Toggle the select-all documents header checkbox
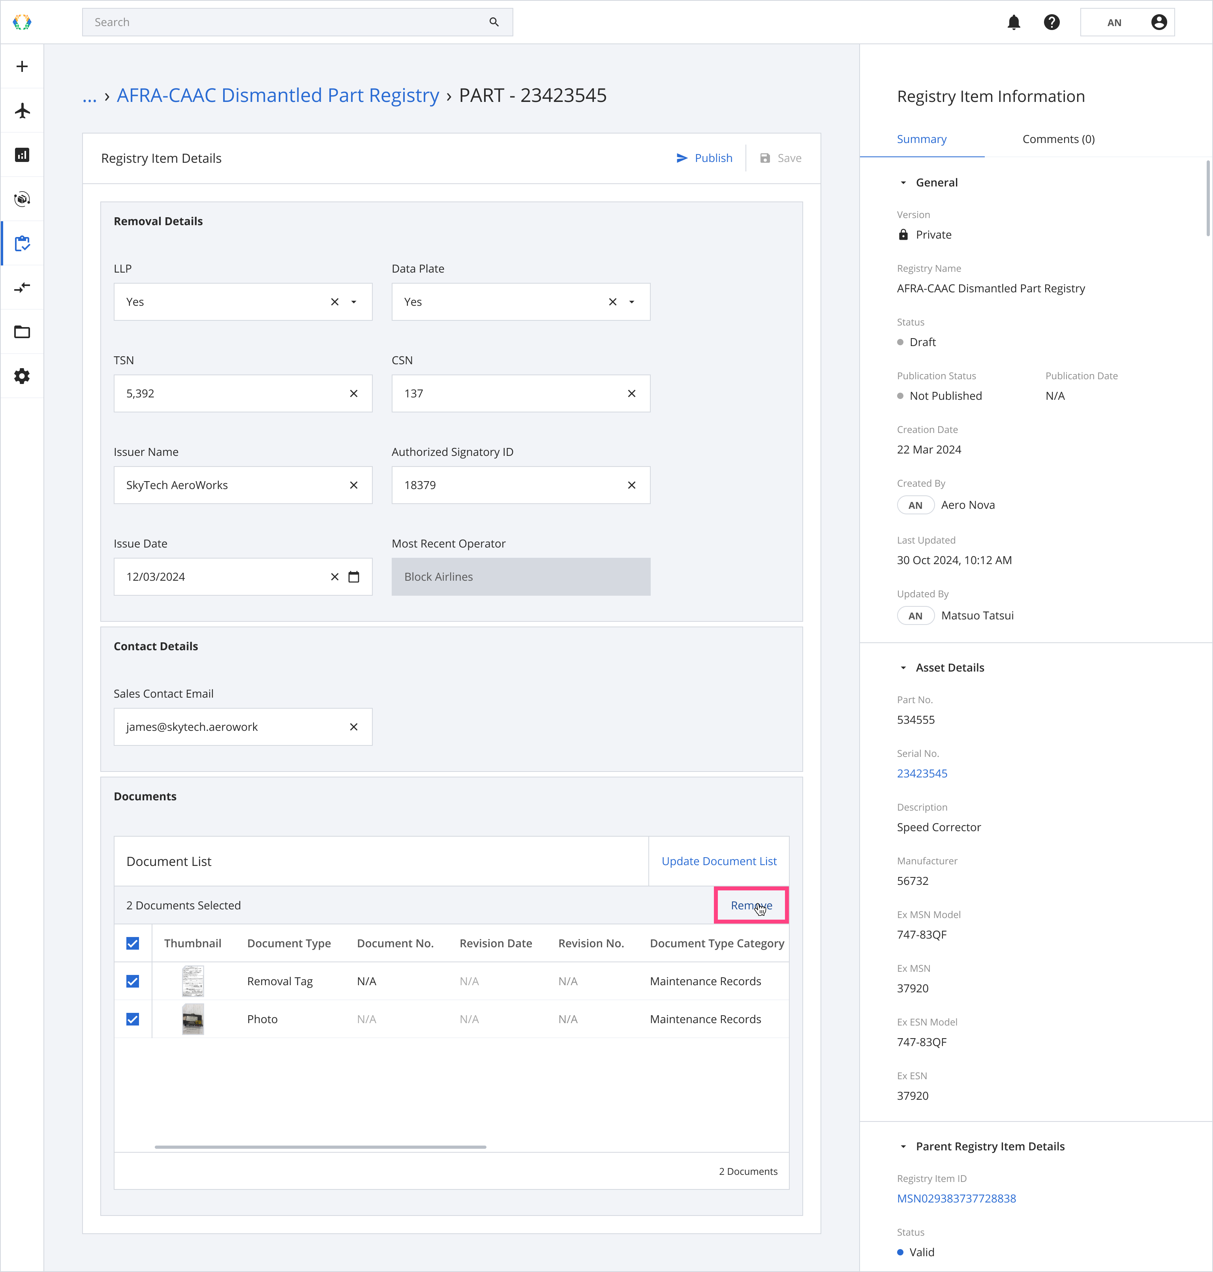The image size is (1213, 1272). click(x=133, y=943)
